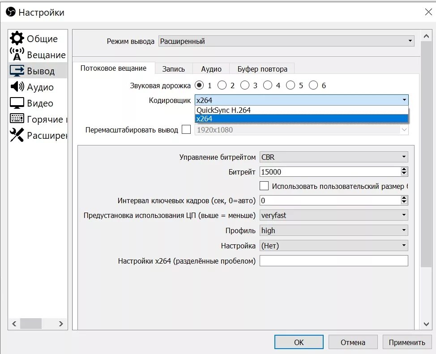Open the Общие settings gear icon
Viewport: 436px width, 354px height.
click(x=17, y=38)
